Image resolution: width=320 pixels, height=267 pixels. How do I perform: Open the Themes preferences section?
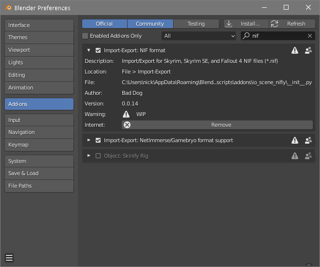pos(39,38)
